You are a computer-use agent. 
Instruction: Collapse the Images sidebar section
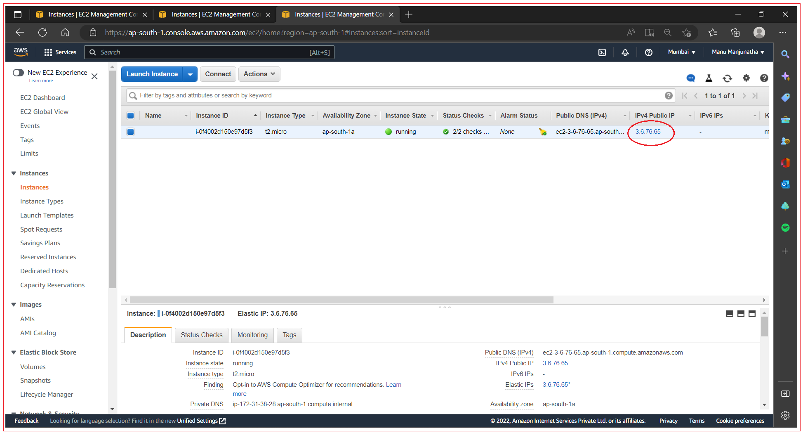(14, 305)
